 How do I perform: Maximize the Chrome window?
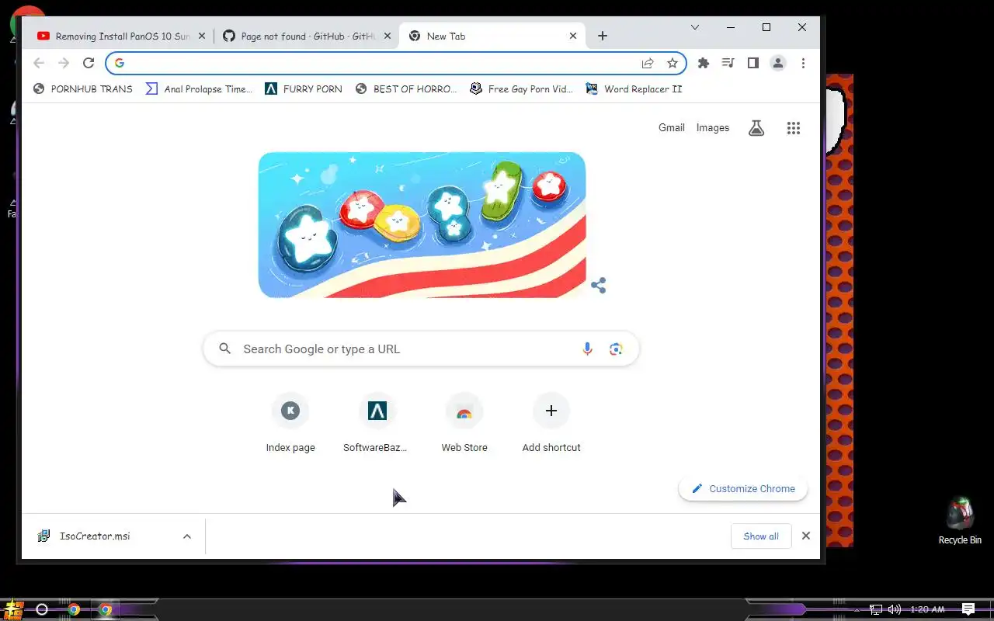coord(766,27)
